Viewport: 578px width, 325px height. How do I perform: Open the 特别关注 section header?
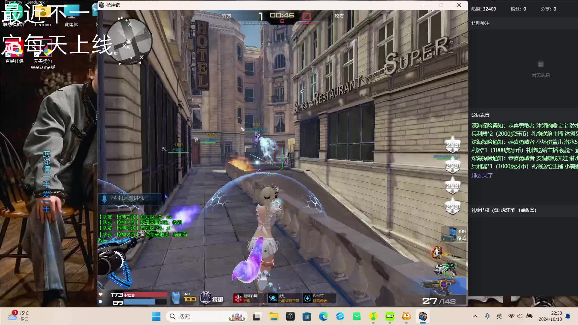click(480, 23)
